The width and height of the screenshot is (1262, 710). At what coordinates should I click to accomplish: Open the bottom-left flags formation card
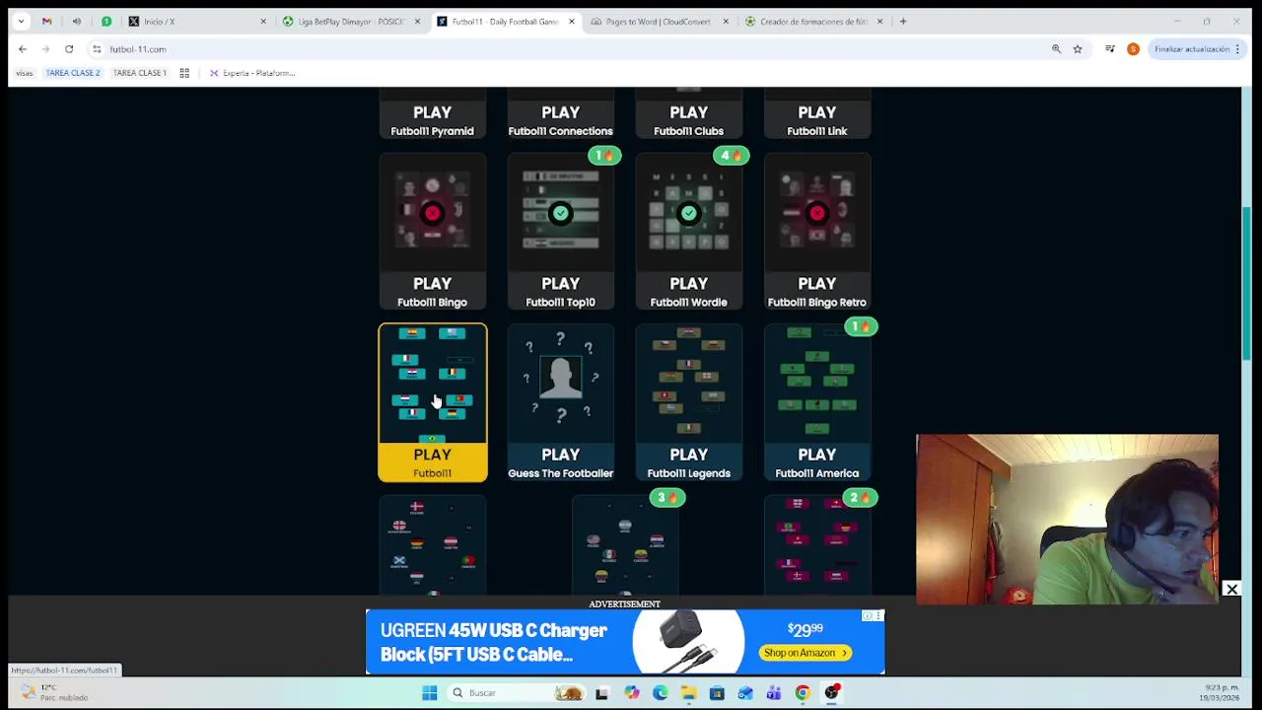tap(433, 545)
